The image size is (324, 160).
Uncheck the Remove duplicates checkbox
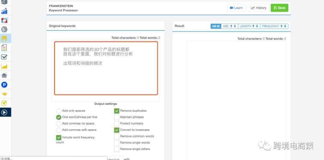click(x=117, y=111)
